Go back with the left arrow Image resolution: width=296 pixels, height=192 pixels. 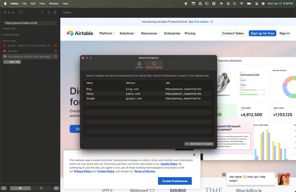pyautogui.click(x=42, y=12)
